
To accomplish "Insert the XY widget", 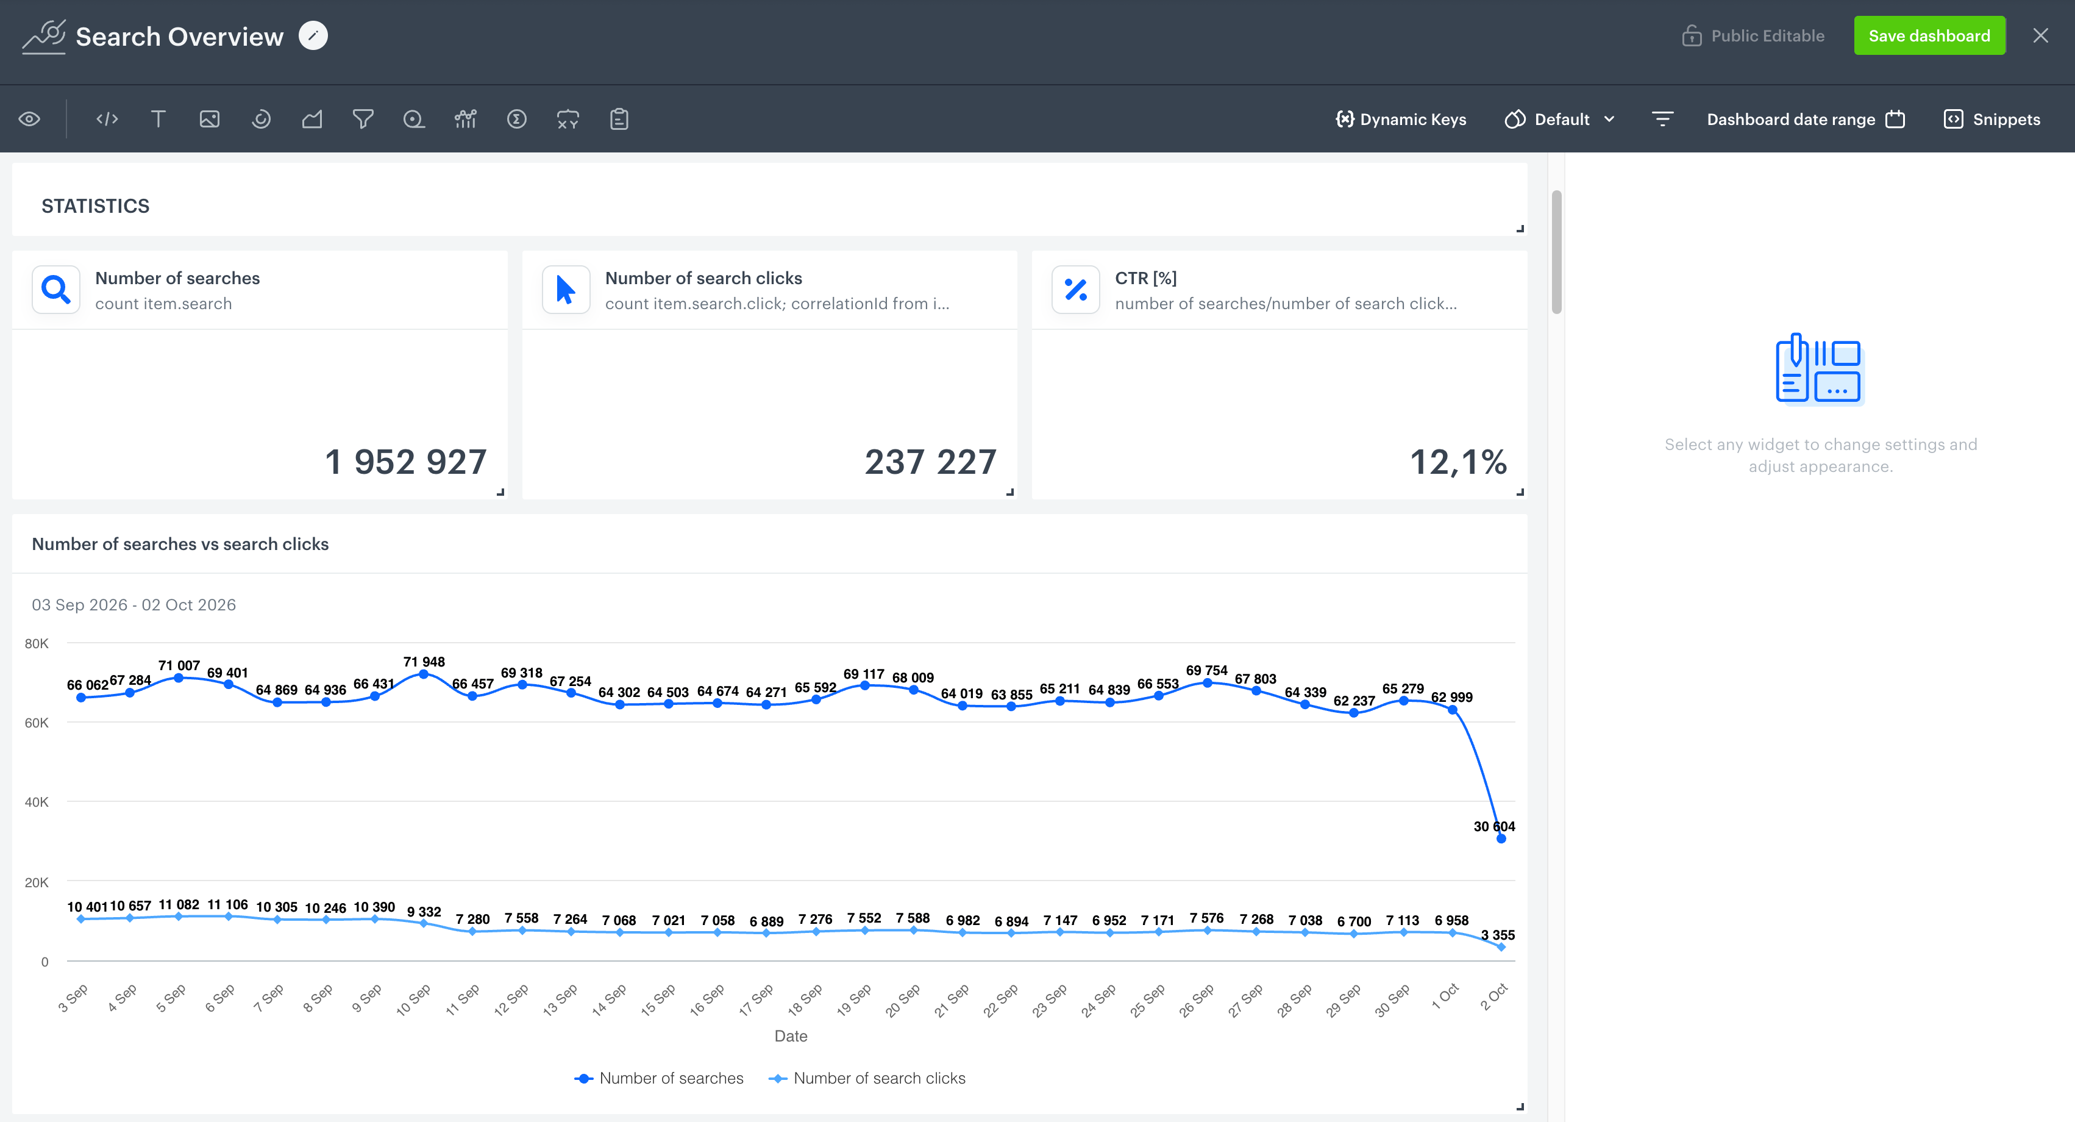I will coord(568,120).
